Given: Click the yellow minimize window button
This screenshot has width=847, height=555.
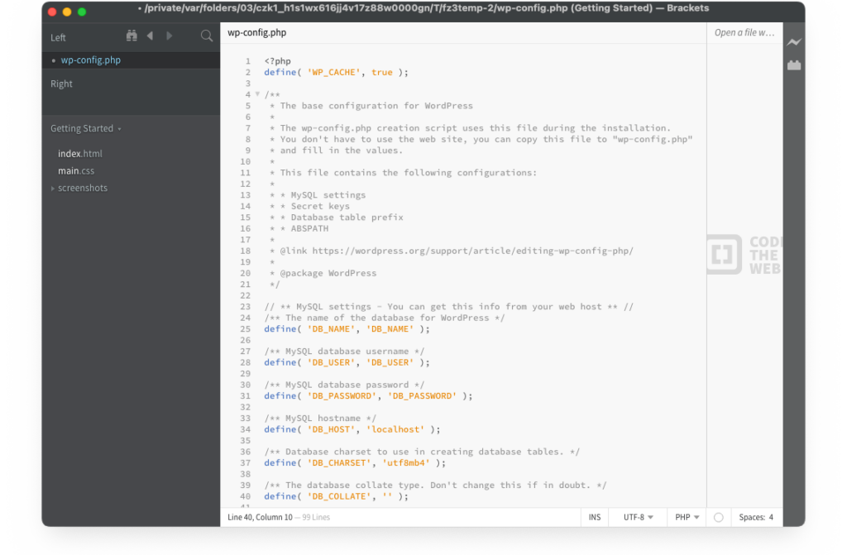Looking at the screenshot, I should pyautogui.click(x=67, y=12).
